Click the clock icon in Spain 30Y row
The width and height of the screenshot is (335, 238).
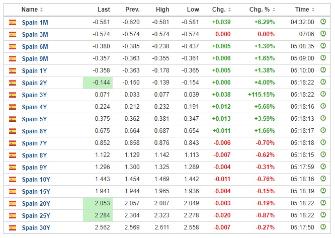pyautogui.click(x=323, y=226)
